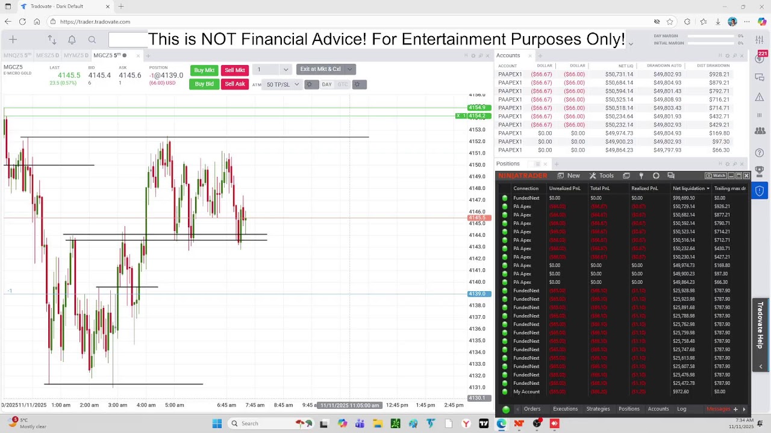The image size is (771, 433).
Task: Click the search magnifier in Tradovate toolbar
Action: click(92, 40)
